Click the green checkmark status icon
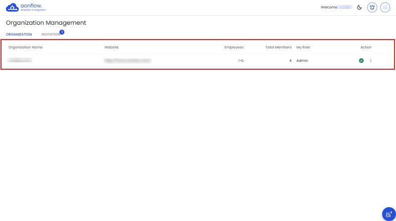 [361, 60]
